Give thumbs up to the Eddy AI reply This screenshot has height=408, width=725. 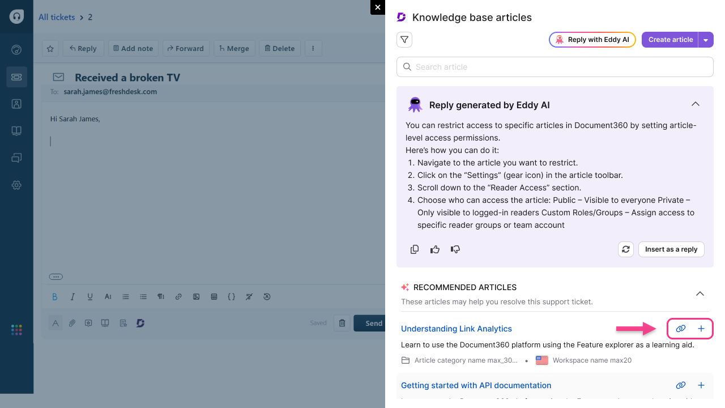tap(435, 249)
